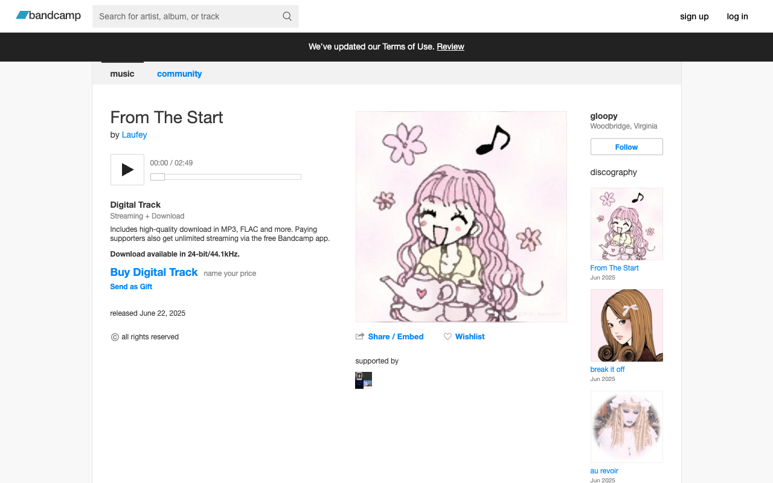Click the Bandcamp logo
This screenshot has width=773, height=483.
tap(48, 16)
